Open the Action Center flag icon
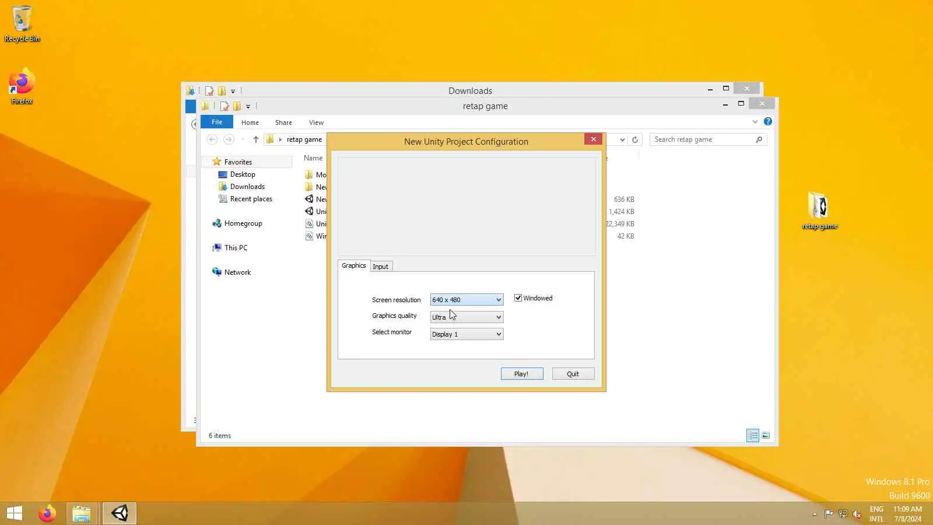Screen dimensions: 933x525 [x=829, y=514]
